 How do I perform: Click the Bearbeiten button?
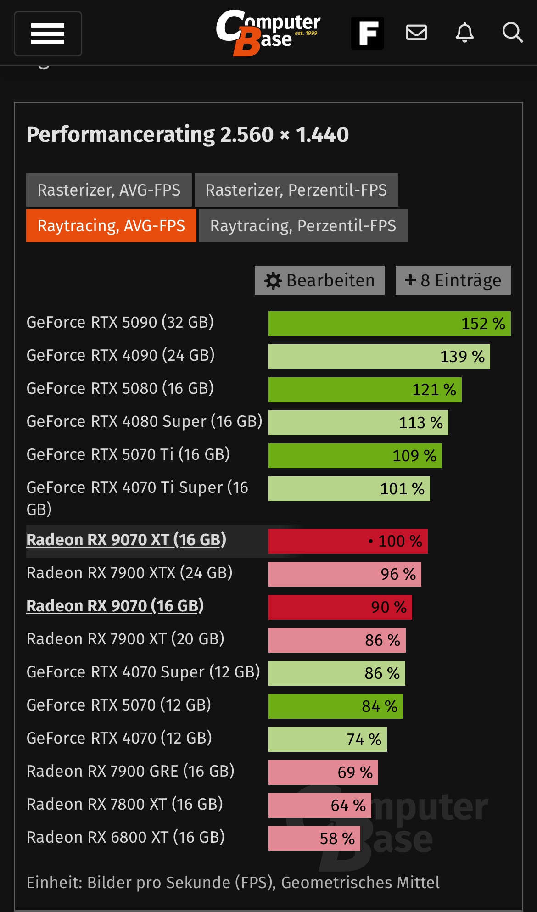319,280
